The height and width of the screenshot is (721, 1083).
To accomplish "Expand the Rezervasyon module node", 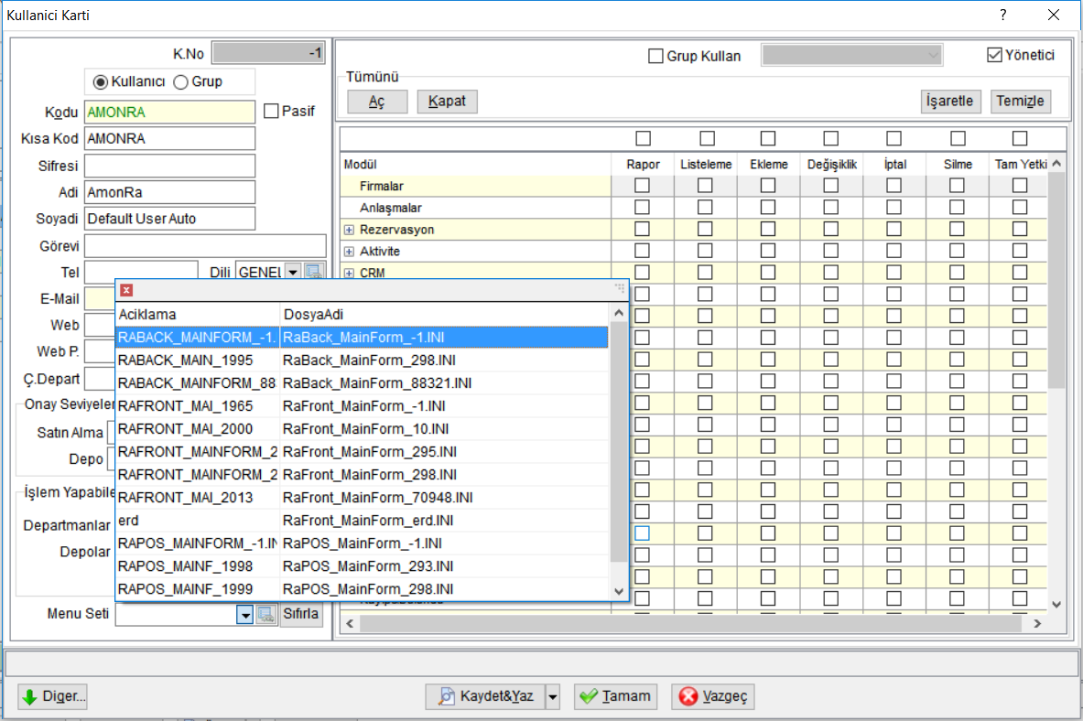I will coord(350,230).
